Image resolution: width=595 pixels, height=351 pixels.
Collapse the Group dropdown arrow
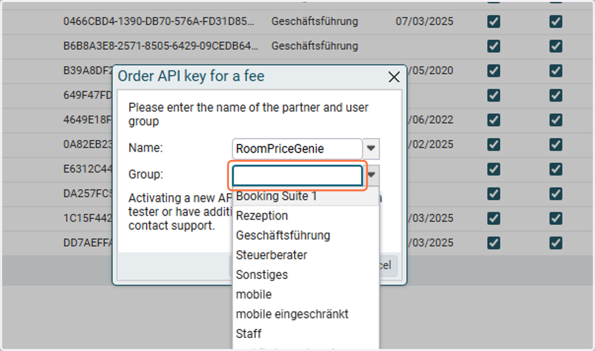coord(373,175)
